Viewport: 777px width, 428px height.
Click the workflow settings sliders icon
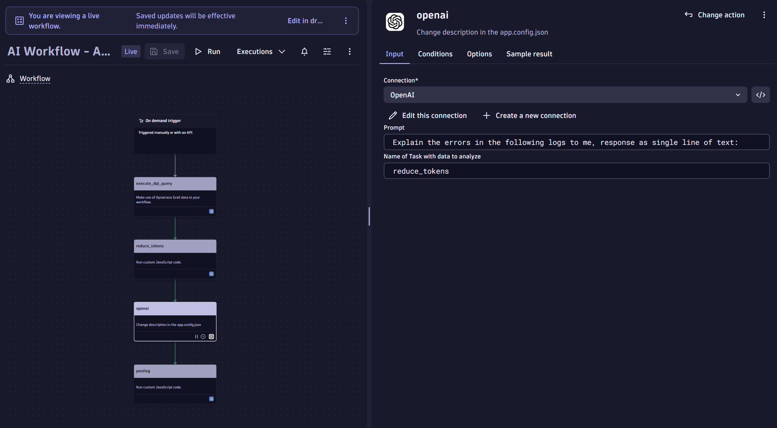[327, 51]
